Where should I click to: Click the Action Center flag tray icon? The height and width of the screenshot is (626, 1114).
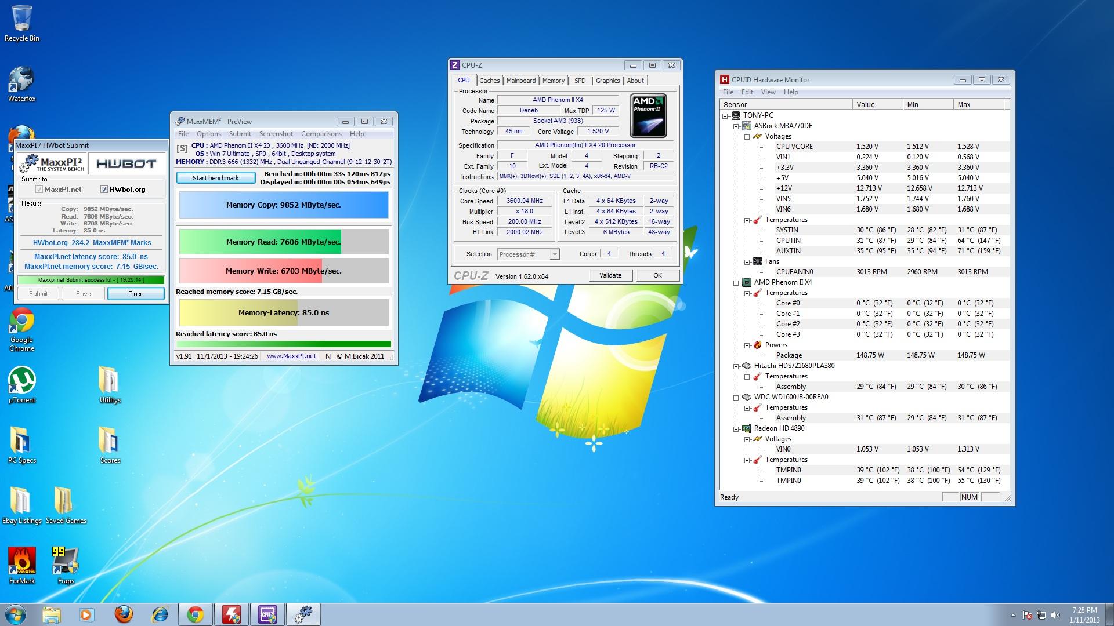1028,615
